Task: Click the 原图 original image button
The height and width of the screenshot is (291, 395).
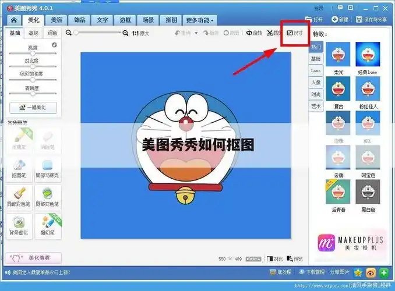Action: point(231,33)
